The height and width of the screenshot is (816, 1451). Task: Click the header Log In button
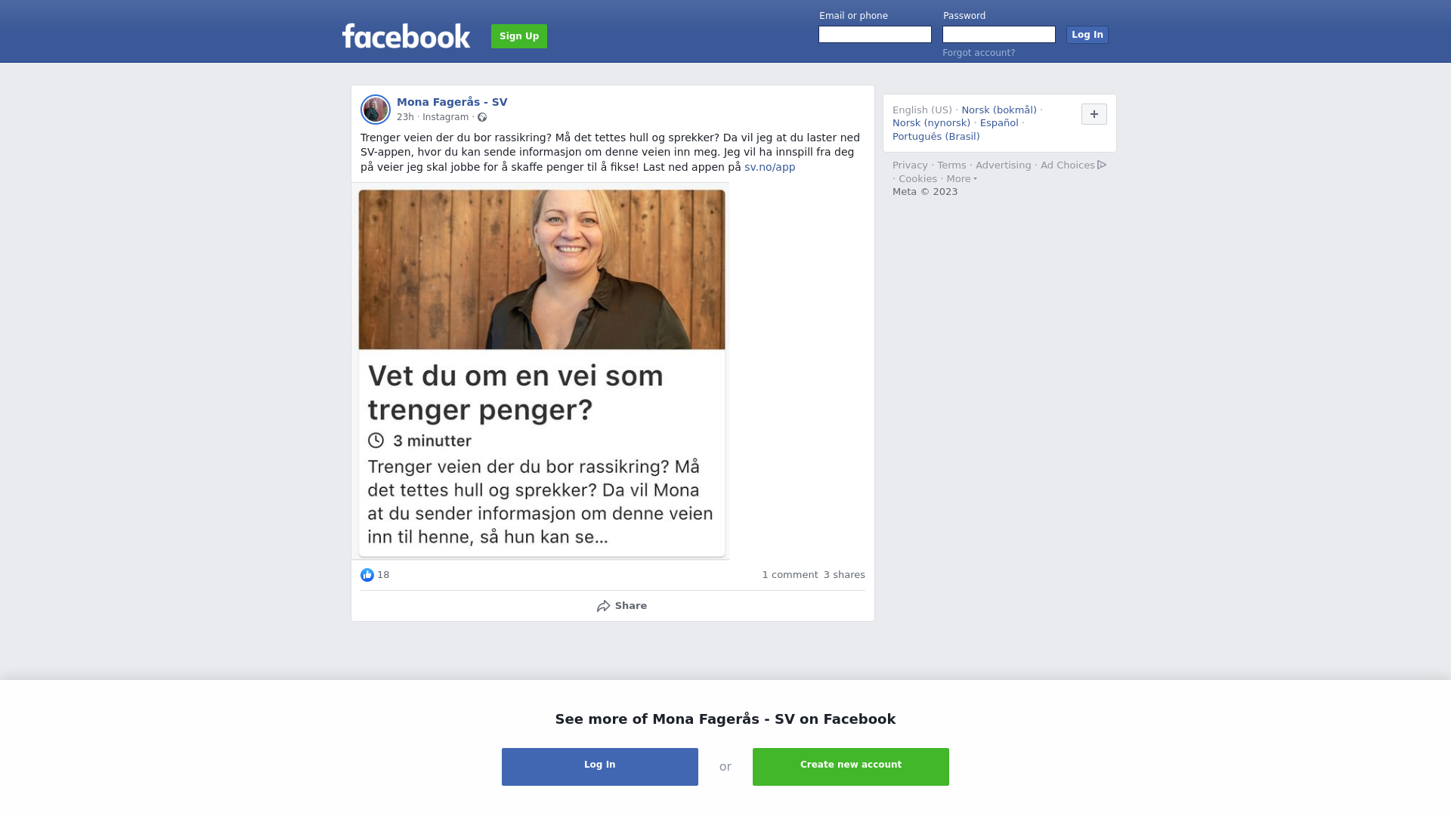point(1087,35)
